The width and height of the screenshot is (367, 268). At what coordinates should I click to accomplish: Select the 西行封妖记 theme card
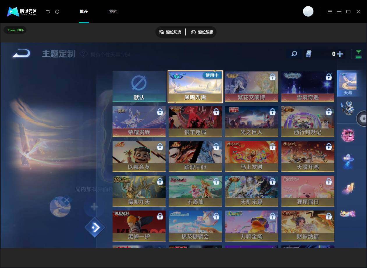click(x=308, y=122)
